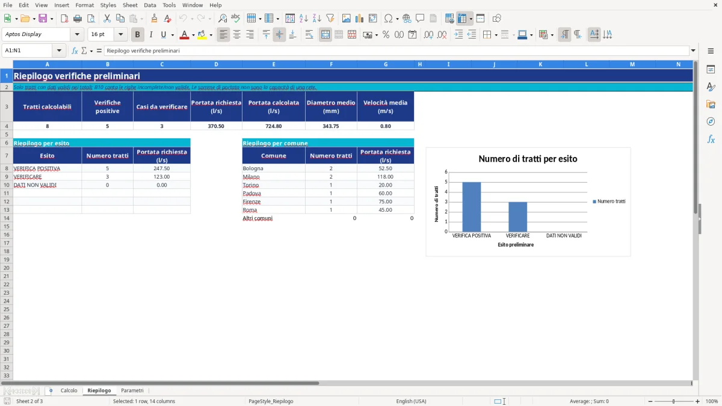722x406 pixels.
Task: Open the sidebar Properties panel icon
Action: (x=711, y=69)
